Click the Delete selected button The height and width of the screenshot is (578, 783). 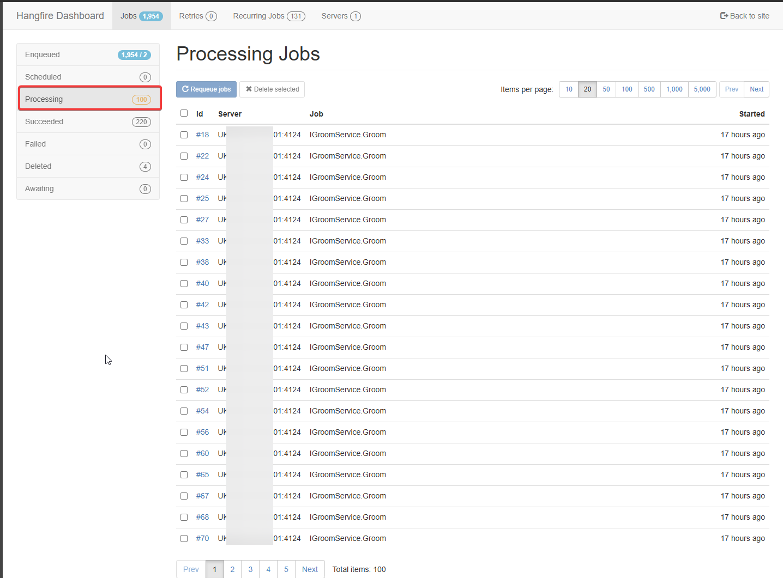pyautogui.click(x=272, y=89)
